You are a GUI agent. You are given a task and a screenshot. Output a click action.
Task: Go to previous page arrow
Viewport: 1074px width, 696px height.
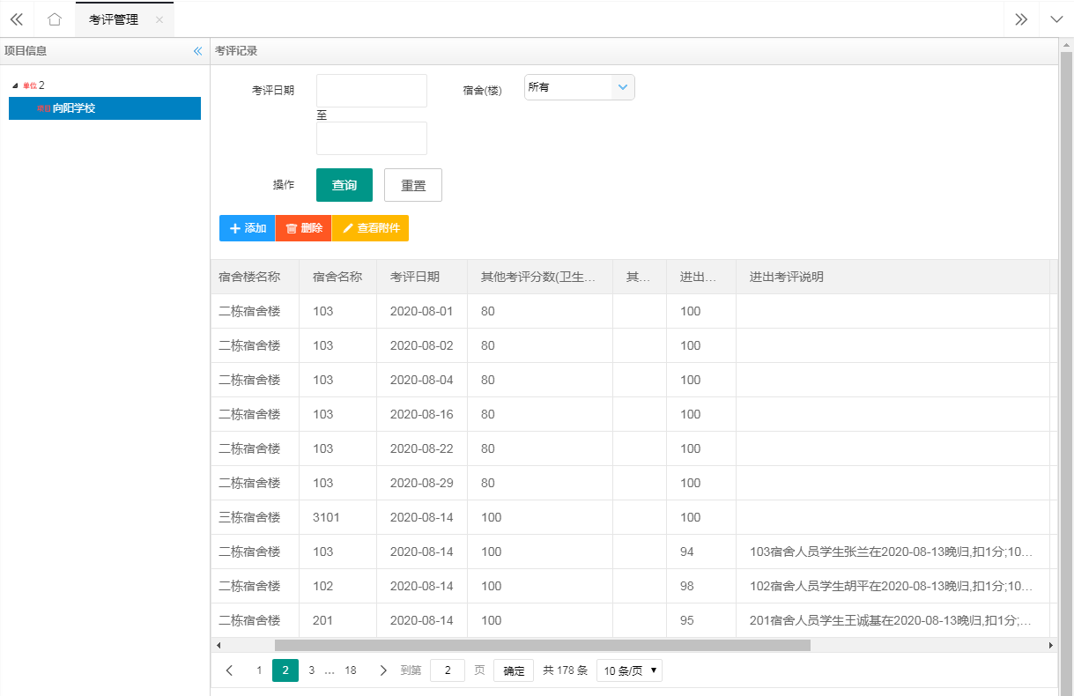pyautogui.click(x=230, y=670)
